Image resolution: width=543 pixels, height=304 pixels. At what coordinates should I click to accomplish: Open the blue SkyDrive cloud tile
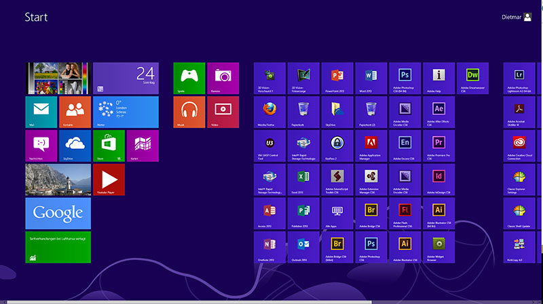pyautogui.click(x=75, y=146)
